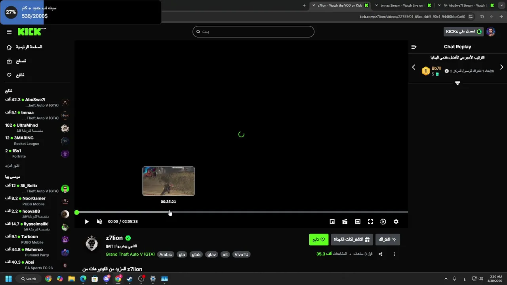Open the video settings gear
Screen dimensions: 507x285
tap(396, 222)
